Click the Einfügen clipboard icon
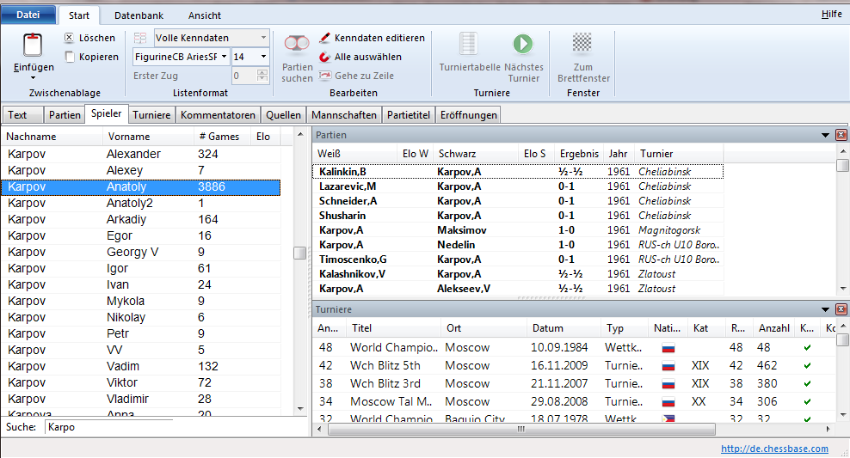 [33, 45]
